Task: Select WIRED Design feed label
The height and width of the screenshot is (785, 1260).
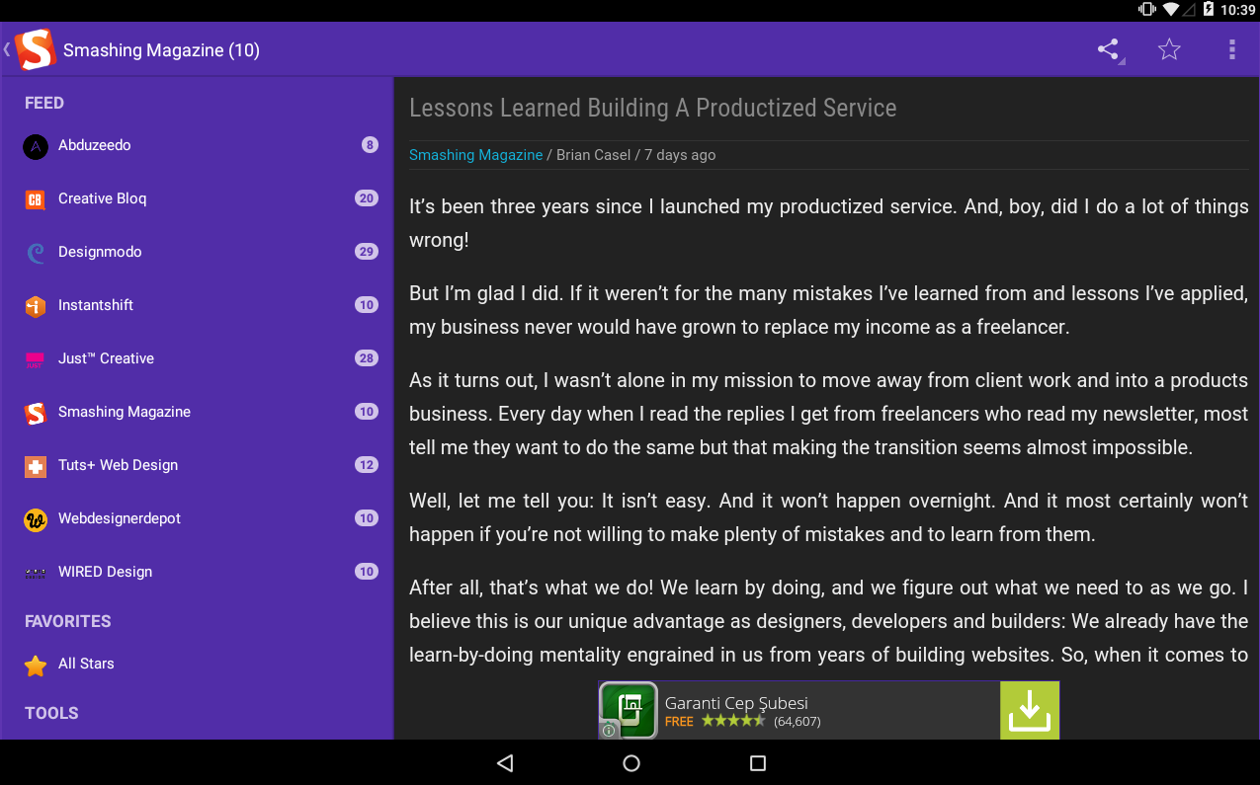Action: click(x=105, y=572)
